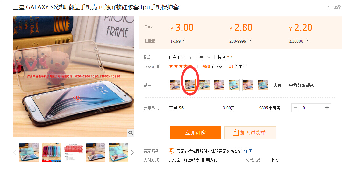The width and height of the screenshot is (342, 171).
Task: Decrease quantity with the minus button
Action: pos(296,108)
